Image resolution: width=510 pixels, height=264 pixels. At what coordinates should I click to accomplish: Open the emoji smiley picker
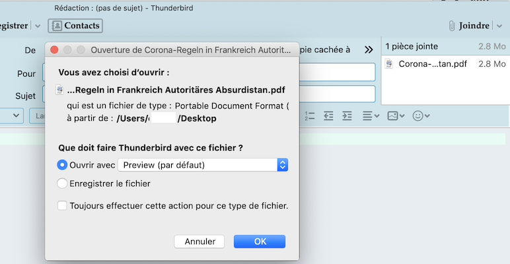[x=421, y=115]
